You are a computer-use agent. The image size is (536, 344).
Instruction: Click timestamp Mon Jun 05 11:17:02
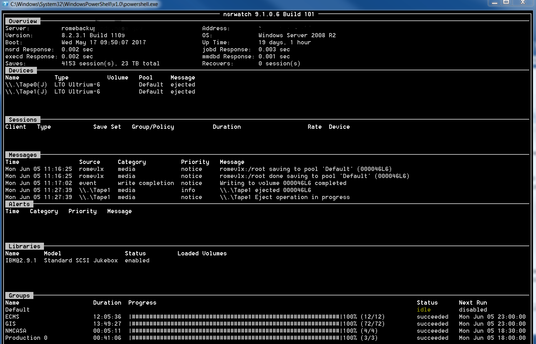tap(39, 183)
